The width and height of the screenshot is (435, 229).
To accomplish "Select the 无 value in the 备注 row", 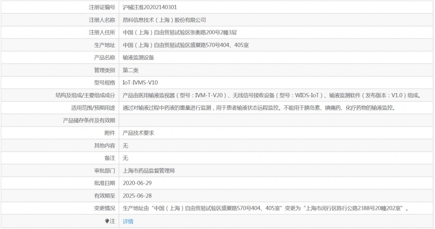I will [x=125, y=158].
